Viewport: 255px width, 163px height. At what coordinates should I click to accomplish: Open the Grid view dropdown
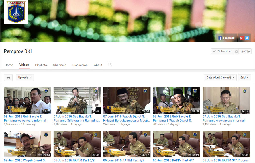click(x=244, y=77)
